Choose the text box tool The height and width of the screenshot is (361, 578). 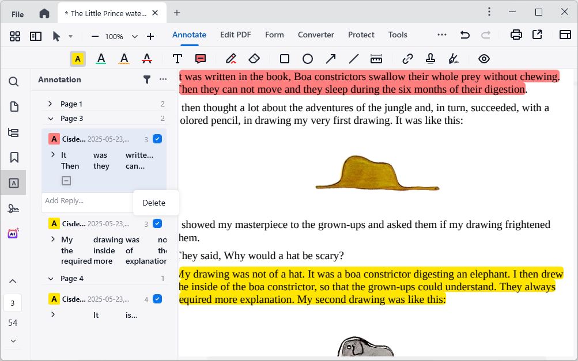[177, 59]
